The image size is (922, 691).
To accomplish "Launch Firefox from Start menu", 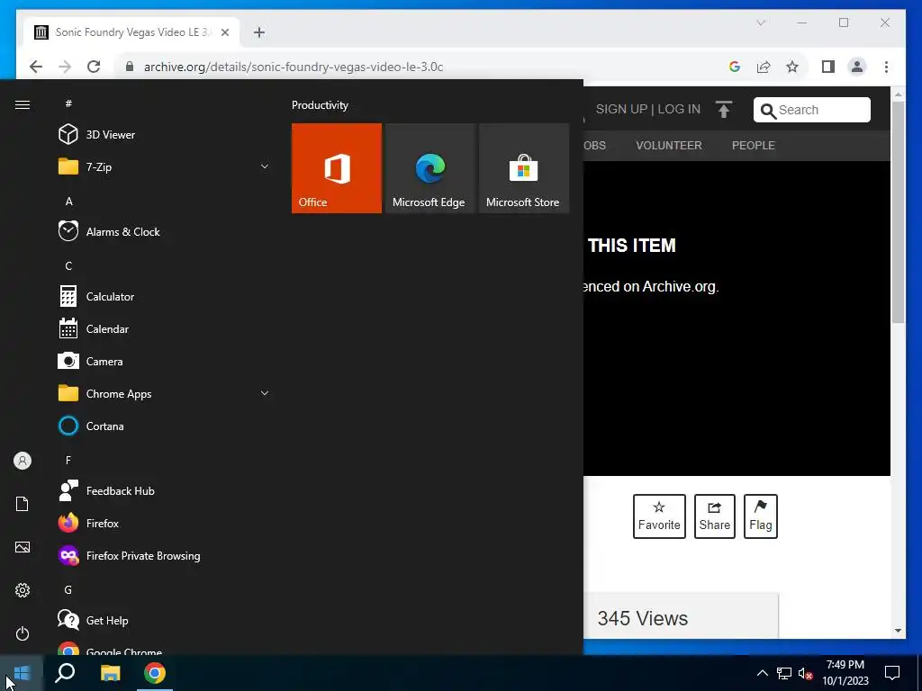I will (x=165, y=523).
